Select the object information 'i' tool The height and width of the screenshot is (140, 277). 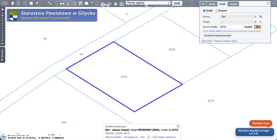(44, 3)
